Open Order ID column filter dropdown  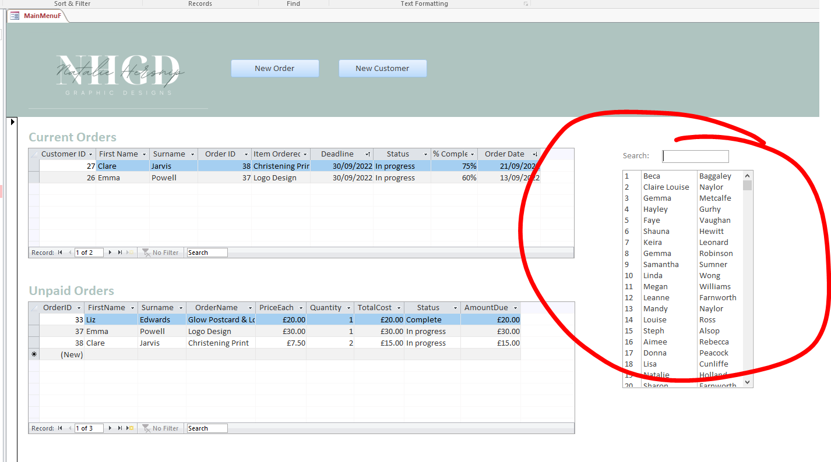coord(246,154)
